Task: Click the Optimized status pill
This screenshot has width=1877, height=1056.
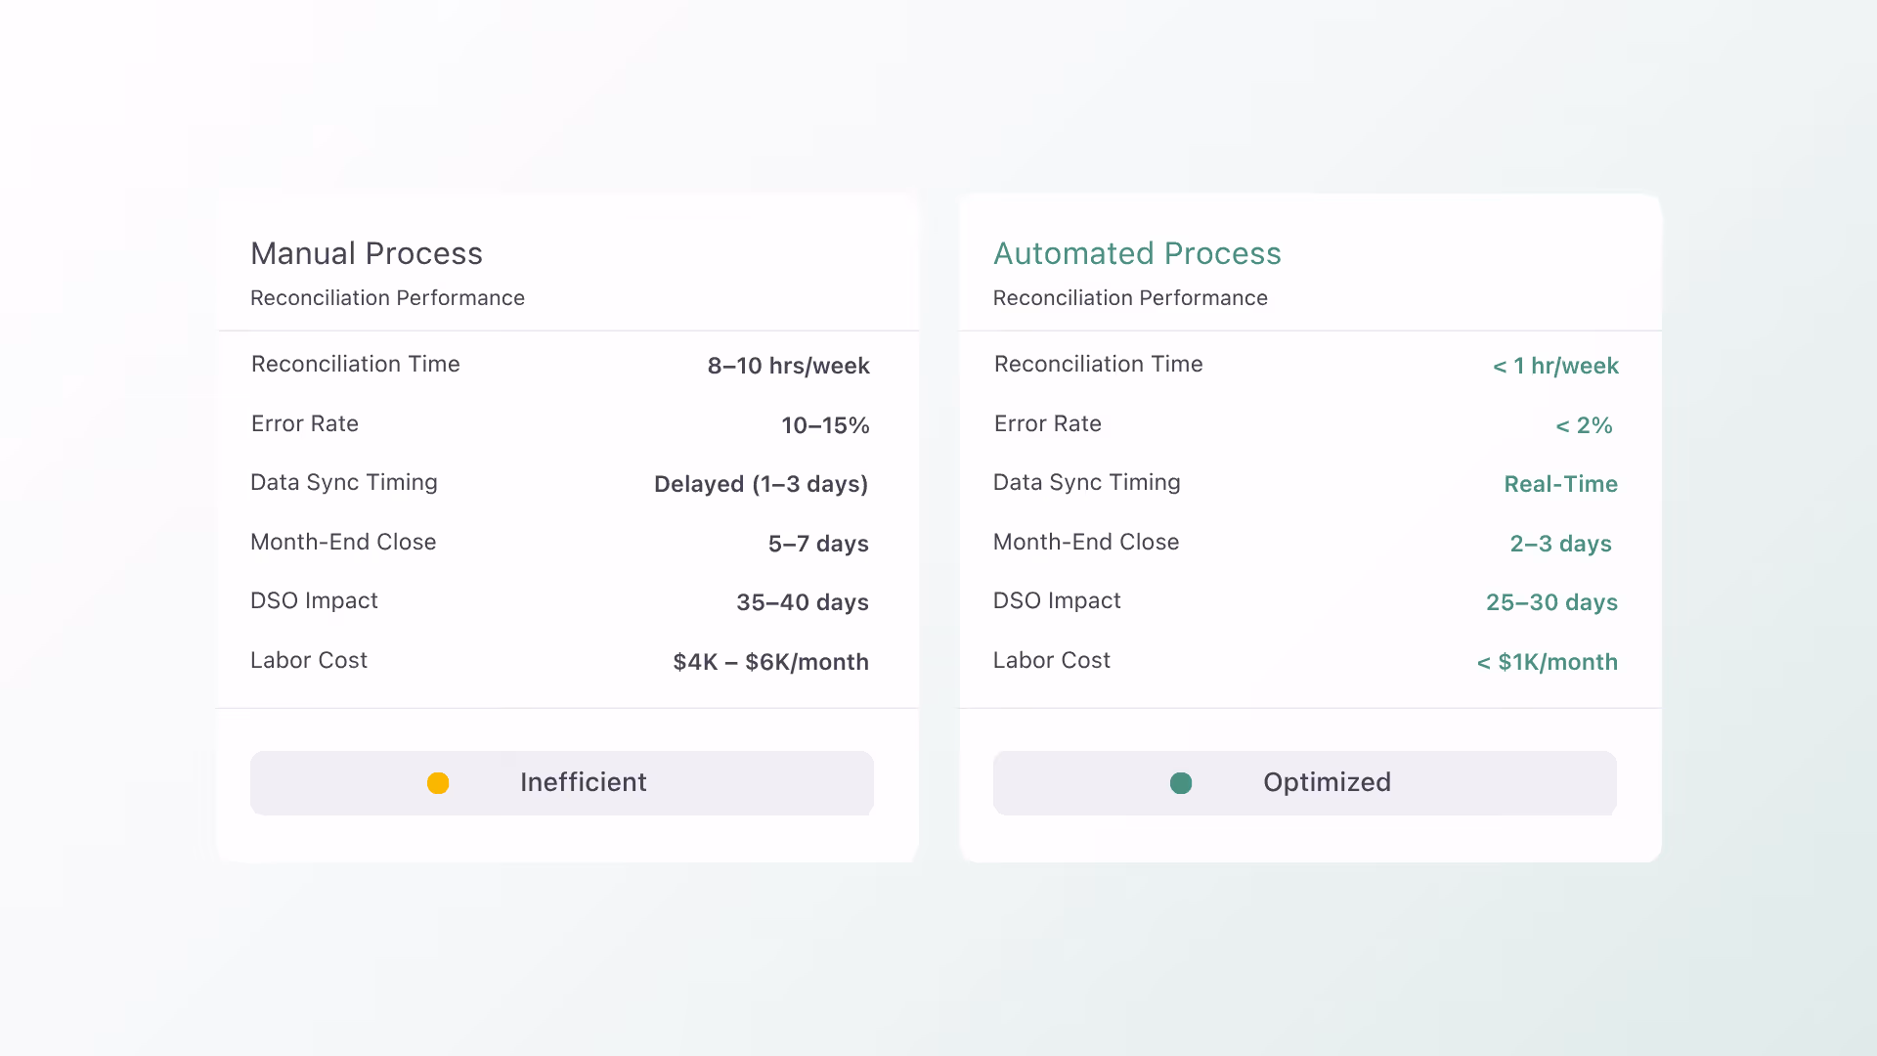Action: [x=1305, y=783]
